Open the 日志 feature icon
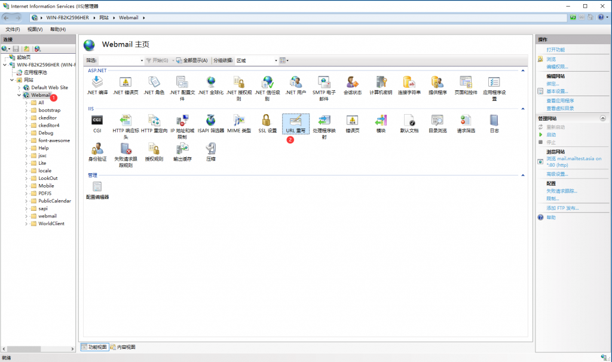Viewport: 612px width, 362px height. pos(494,124)
